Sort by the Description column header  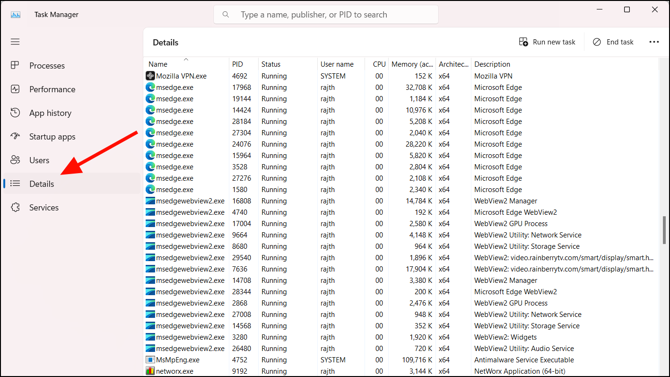click(565, 64)
